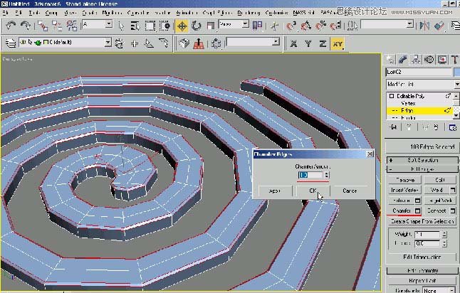
Task: Open the Named Selection Sets editor icon
Action: tap(352, 26)
